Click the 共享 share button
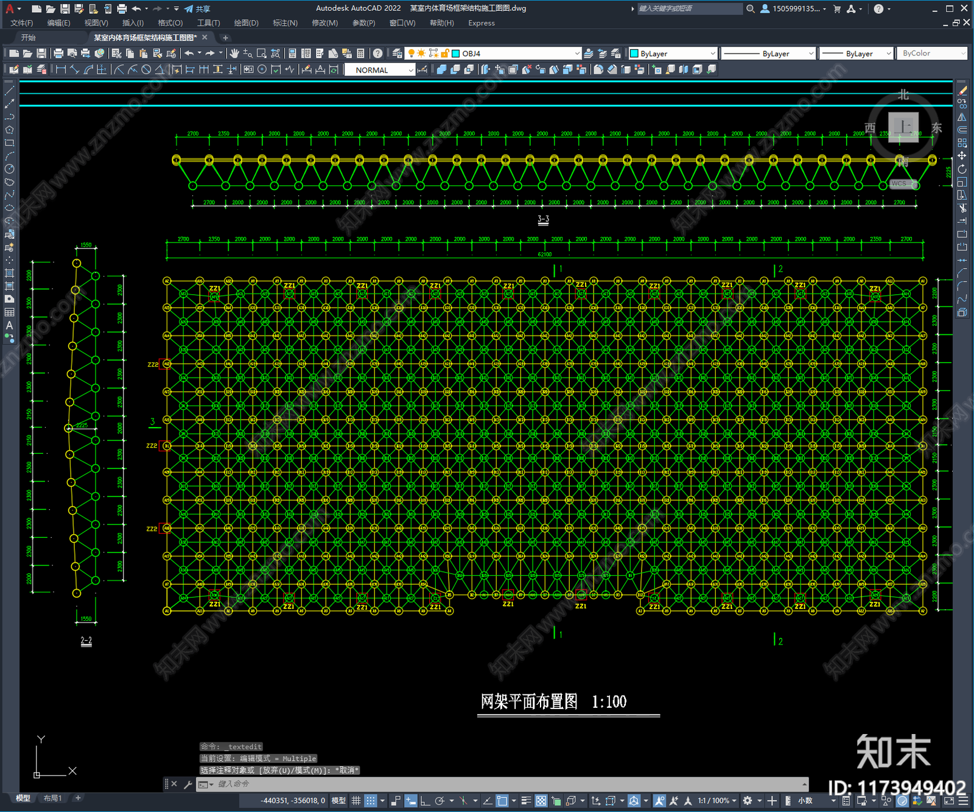The width and height of the screenshot is (974, 812). click(197, 9)
